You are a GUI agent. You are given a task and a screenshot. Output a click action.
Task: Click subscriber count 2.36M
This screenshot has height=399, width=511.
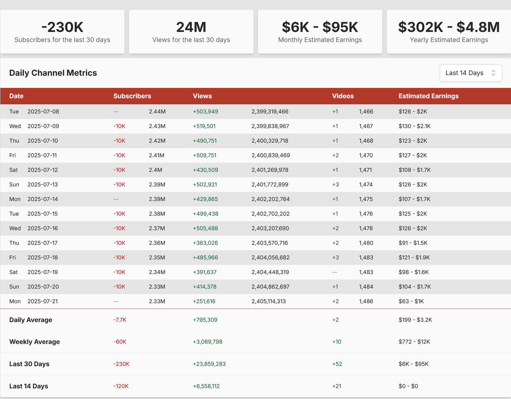[157, 243]
